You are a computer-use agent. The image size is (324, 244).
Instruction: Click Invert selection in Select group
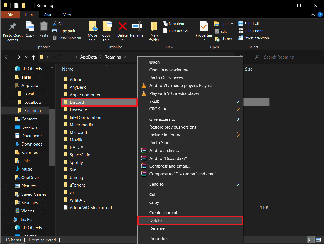[x=254, y=38]
